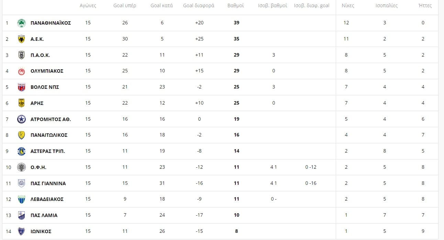This screenshot has height=240, width=444.
Task: Open the ΠΑΣ ΓΙΑΝΝΙΝΑ team link
Action: click(x=48, y=183)
